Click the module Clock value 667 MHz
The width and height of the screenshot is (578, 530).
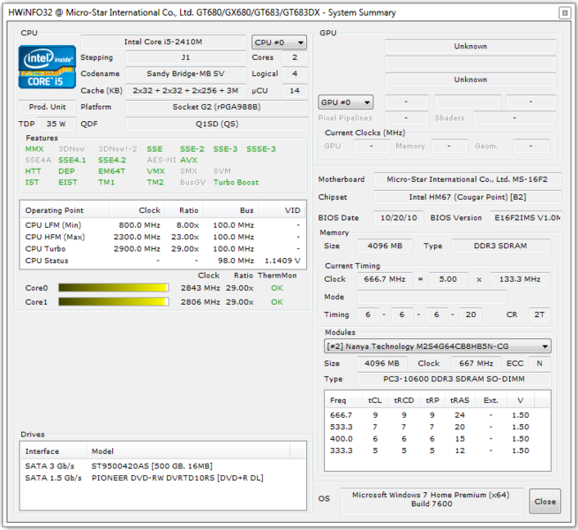(x=476, y=363)
